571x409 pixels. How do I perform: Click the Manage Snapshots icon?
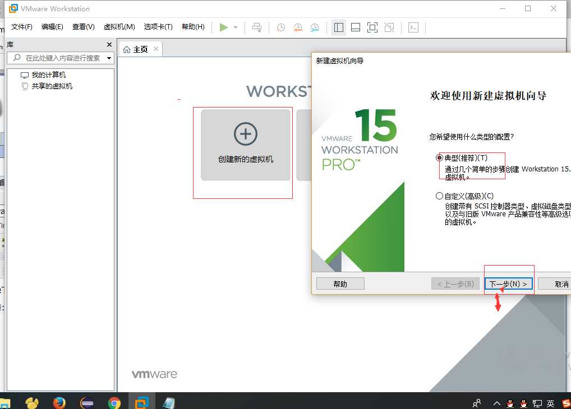point(315,27)
